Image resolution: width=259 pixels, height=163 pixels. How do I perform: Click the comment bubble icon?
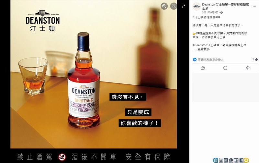pos(225,68)
